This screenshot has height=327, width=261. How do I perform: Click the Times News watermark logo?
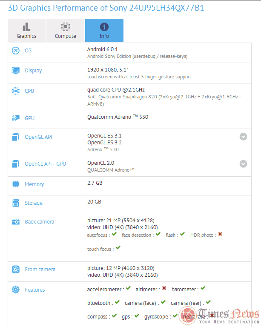click(x=219, y=316)
